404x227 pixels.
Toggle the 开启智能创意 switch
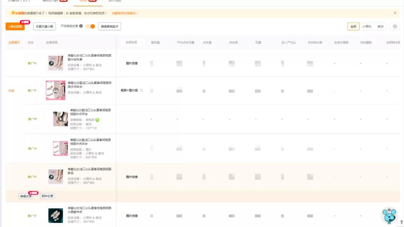[90, 26]
